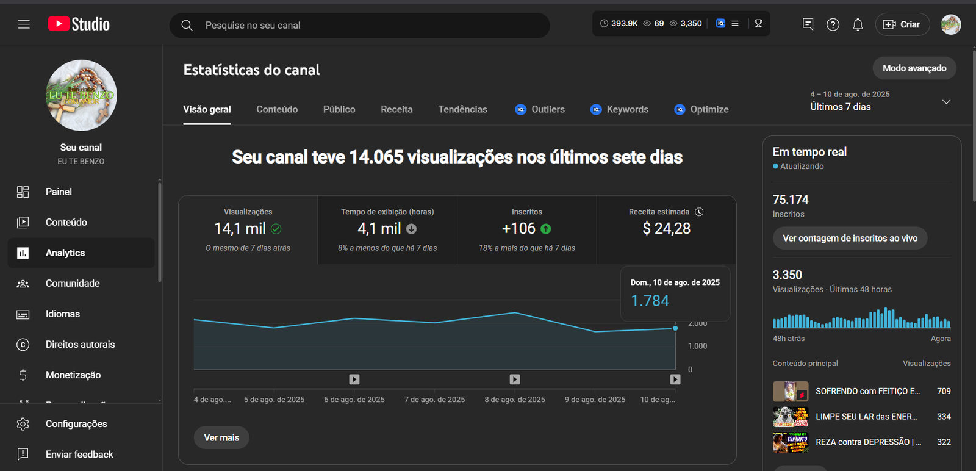Click the watch time clock stat 393.9K
The height and width of the screenshot is (471, 976).
click(x=619, y=23)
